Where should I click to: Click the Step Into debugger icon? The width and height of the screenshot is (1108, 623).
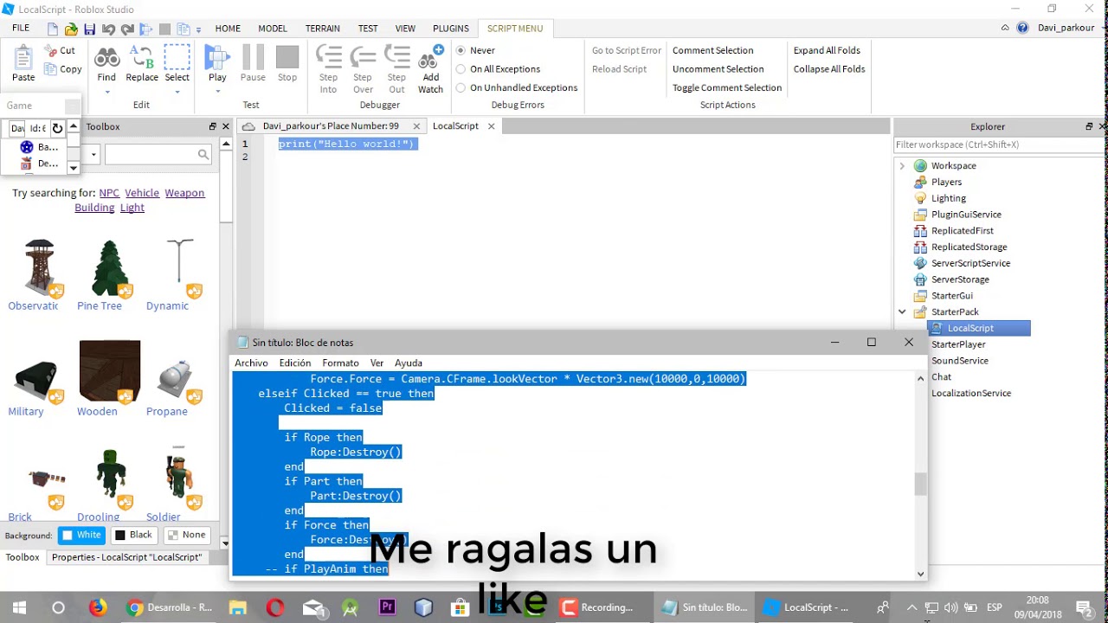coord(328,58)
